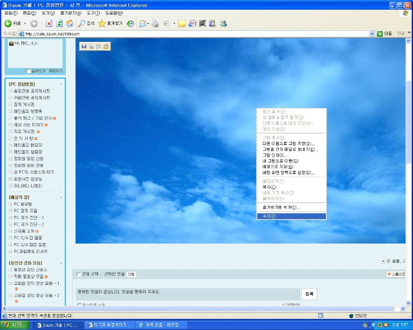
Task: Save picture via image toolbar floppy icon
Action: point(84,46)
